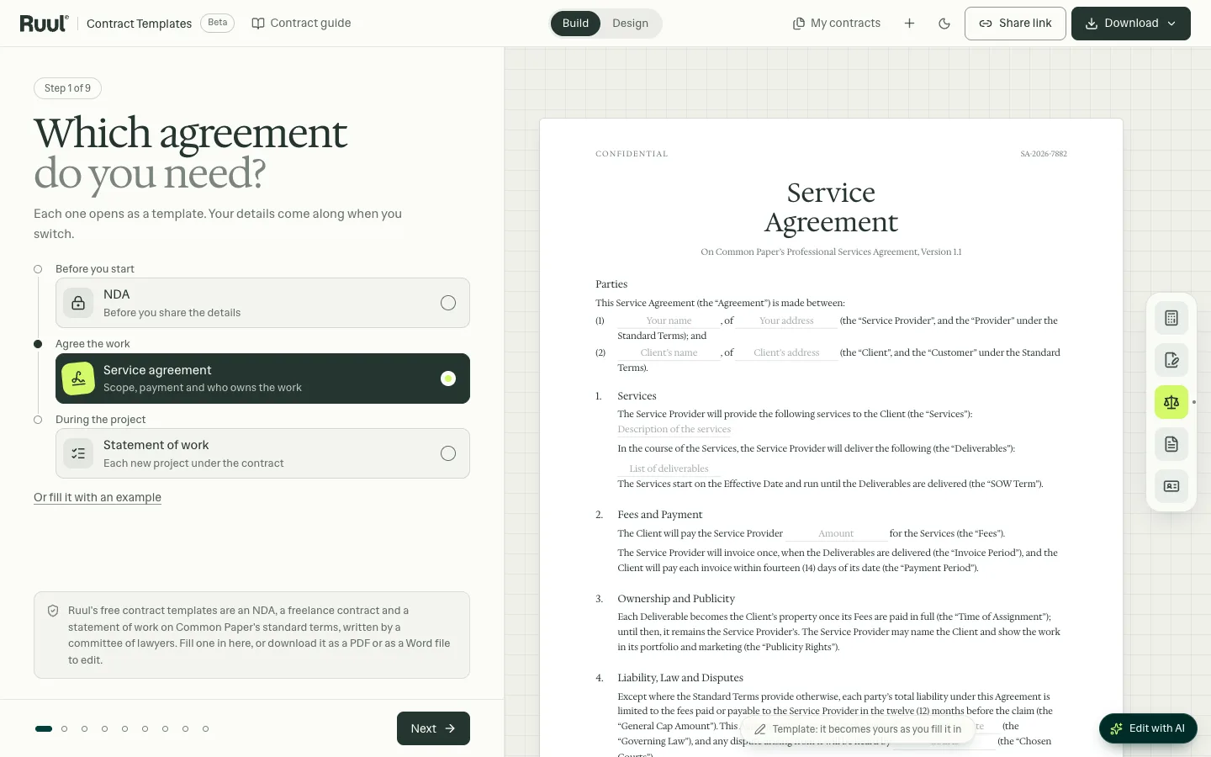Click Edit with AI button
The width and height of the screenshot is (1211, 757).
[1148, 728]
